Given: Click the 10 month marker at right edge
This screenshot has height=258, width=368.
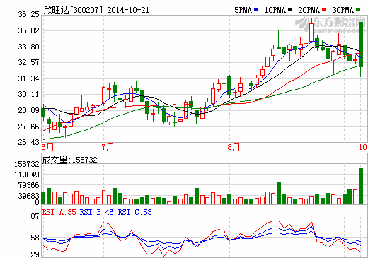Looking at the screenshot, I should (x=363, y=148).
